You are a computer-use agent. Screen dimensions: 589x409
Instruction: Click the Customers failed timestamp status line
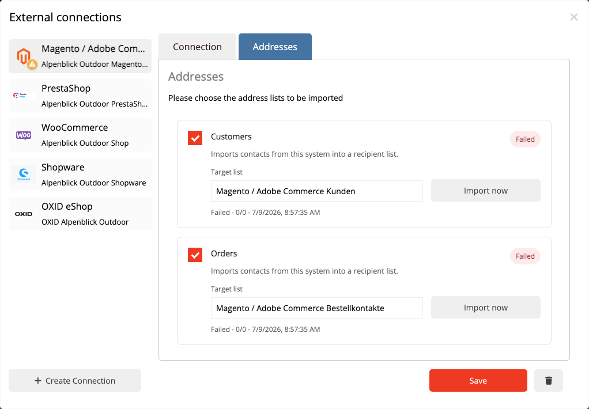tap(265, 212)
